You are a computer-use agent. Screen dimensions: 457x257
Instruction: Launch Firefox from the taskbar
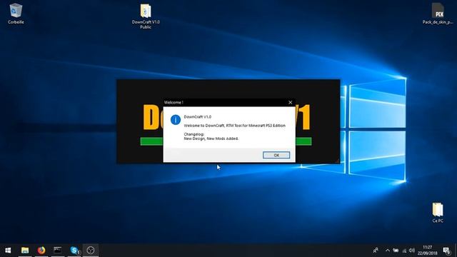(x=41, y=251)
